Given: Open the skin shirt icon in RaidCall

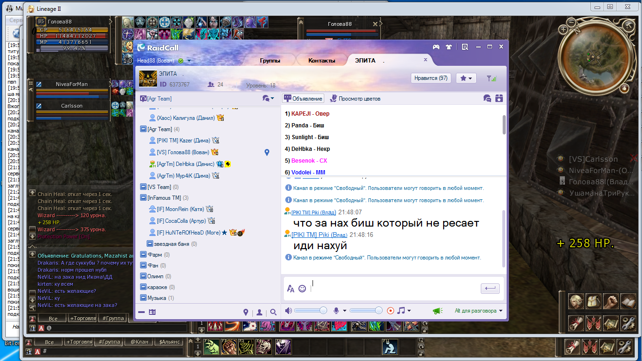Looking at the screenshot, I should (448, 47).
